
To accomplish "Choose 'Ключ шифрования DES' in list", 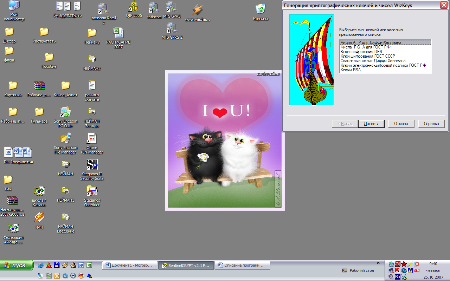I will [x=385, y=52].
